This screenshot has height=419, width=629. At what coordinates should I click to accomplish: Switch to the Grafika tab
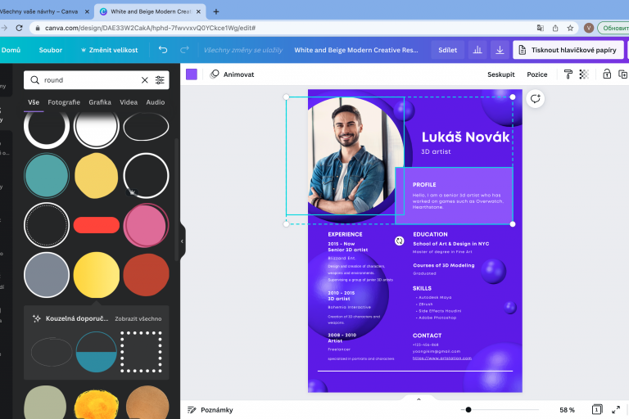tap(100, 102)
